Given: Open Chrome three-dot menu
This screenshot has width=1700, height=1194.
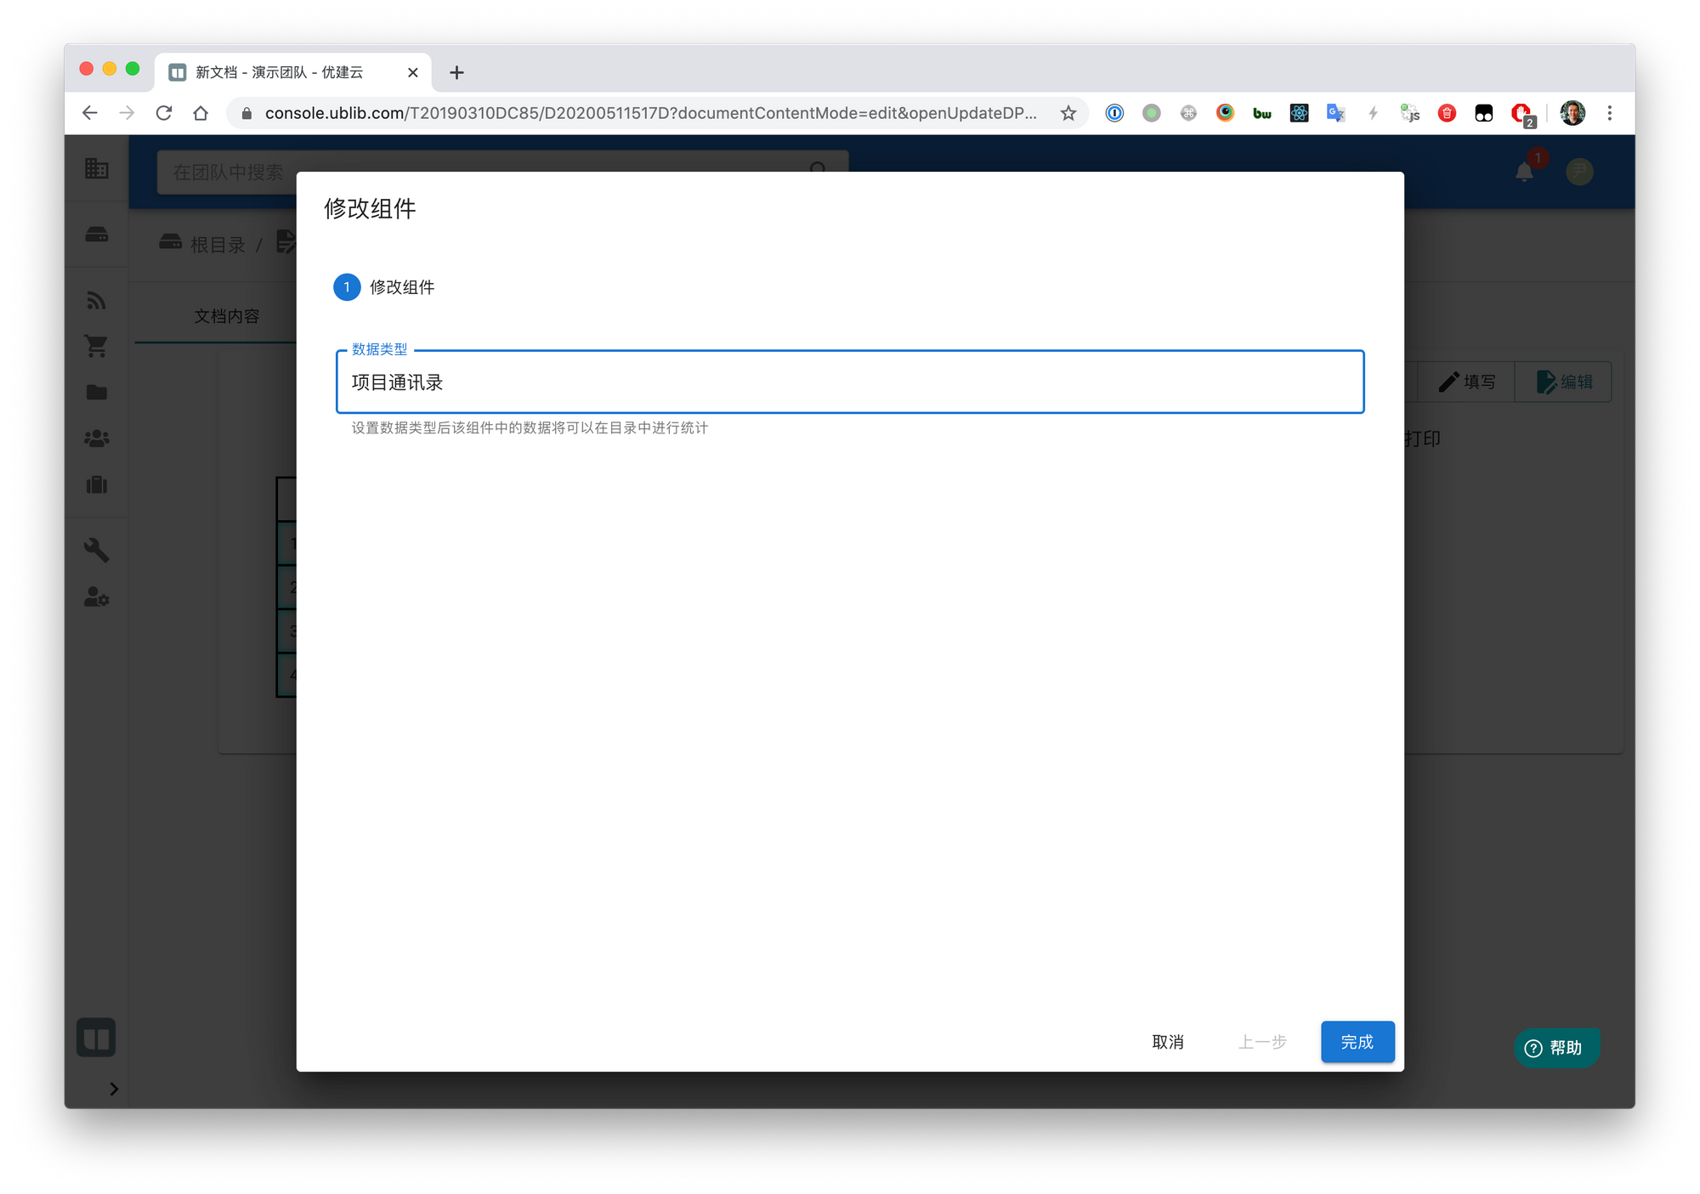Looking at the screenshot, I should [x=1609, y=113].
